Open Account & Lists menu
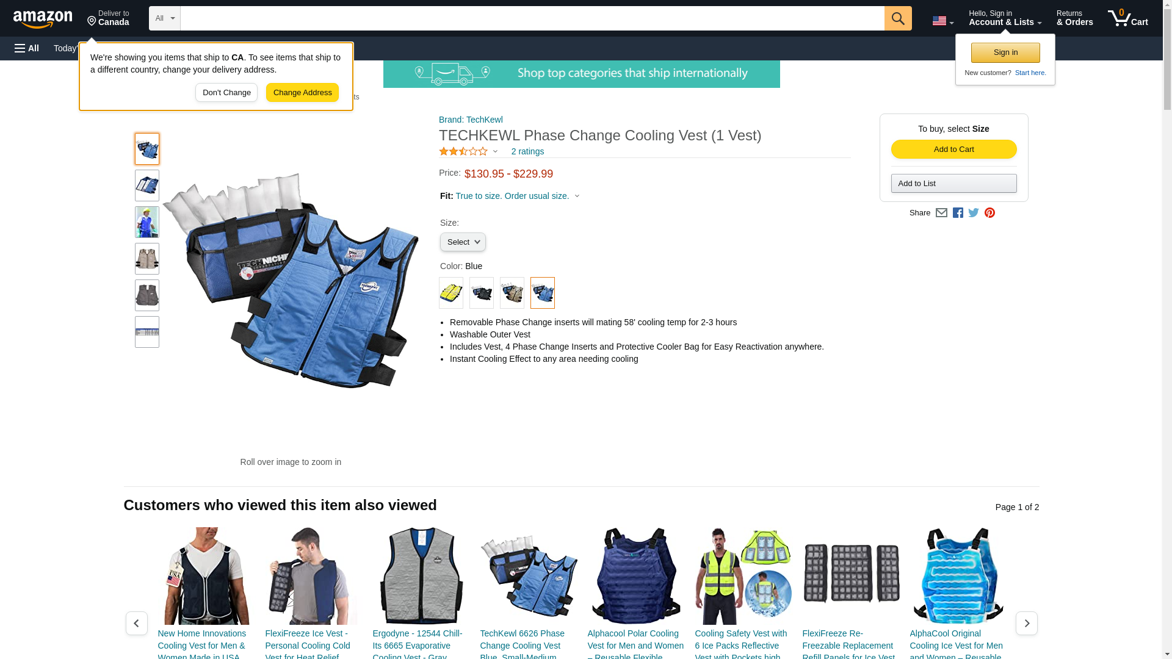 tap(1005, 18)
